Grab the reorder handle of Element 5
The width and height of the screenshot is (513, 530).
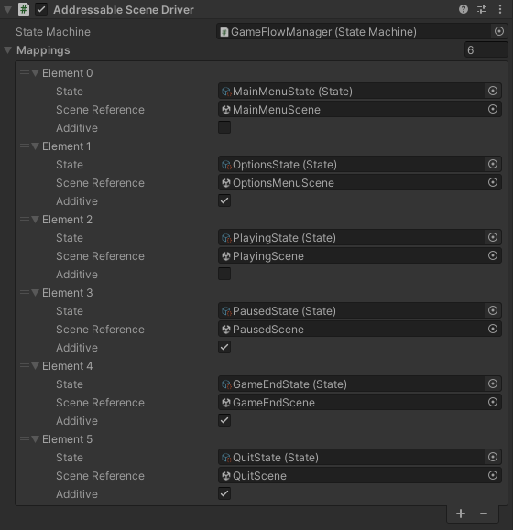pyautogui.click(x=25, y=439)
